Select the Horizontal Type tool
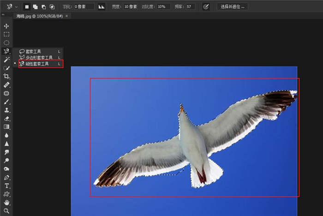Image resolution: width=323 pixels, height=216 pixels. (6, 186)
